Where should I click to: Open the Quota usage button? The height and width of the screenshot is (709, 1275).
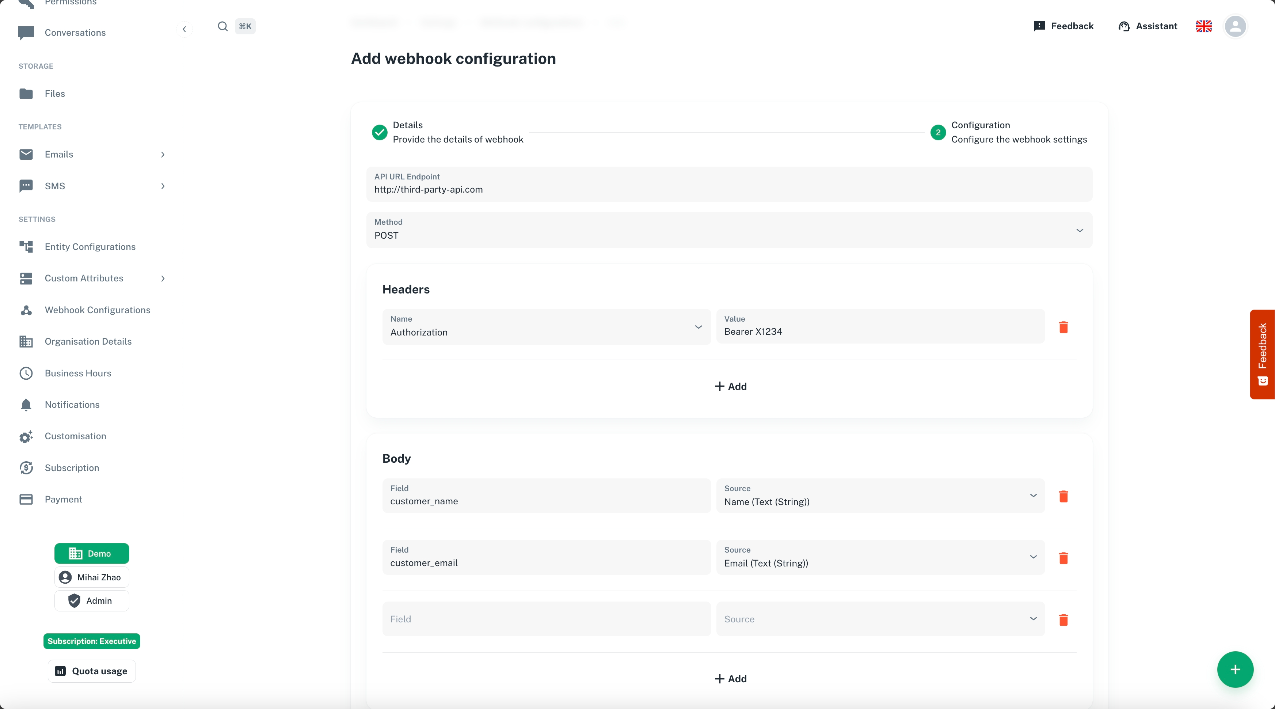pyautogui.click(x=92, y=671)
